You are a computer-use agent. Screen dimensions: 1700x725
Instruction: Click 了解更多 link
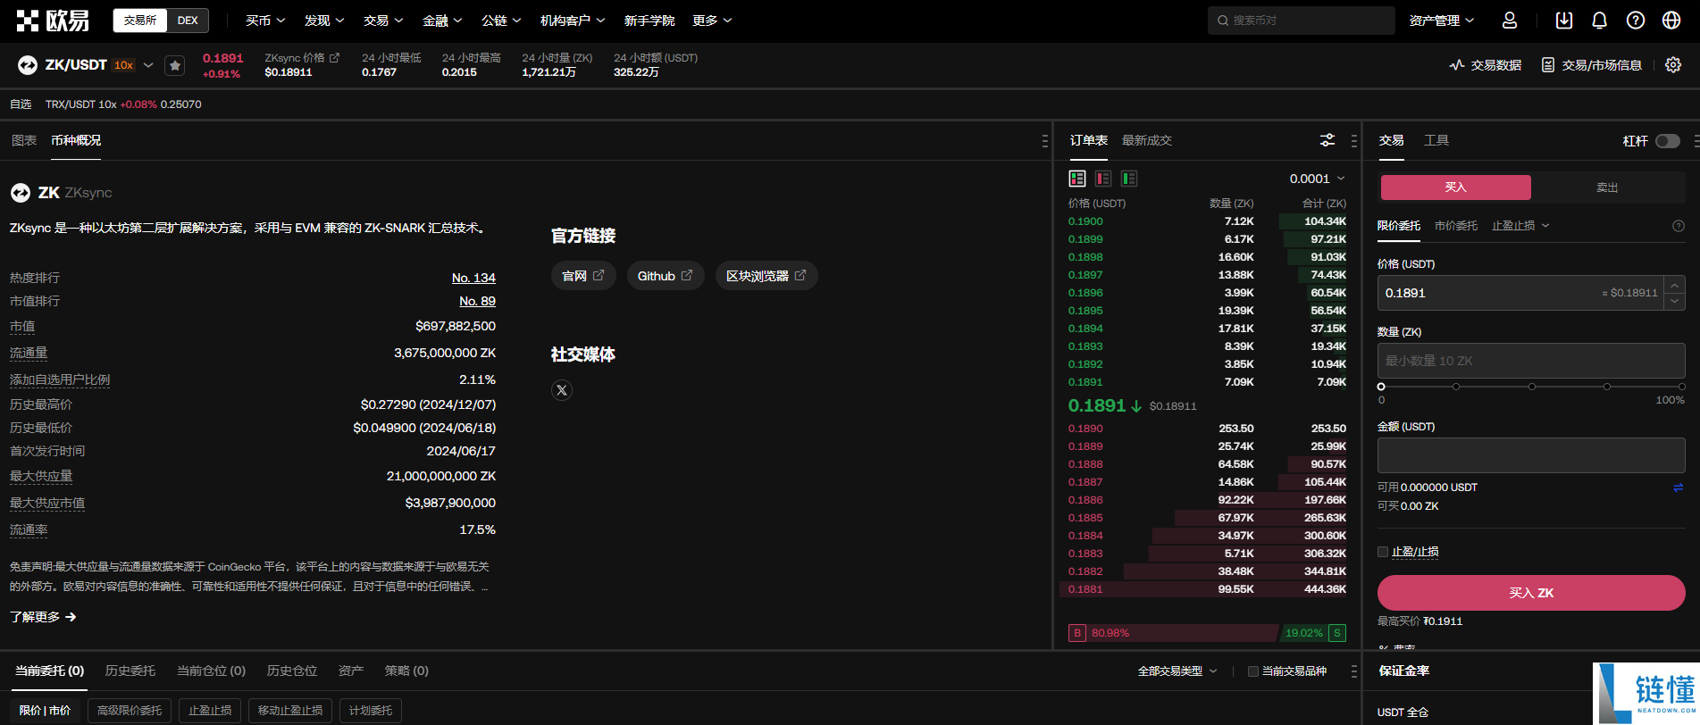coord(43,617)
